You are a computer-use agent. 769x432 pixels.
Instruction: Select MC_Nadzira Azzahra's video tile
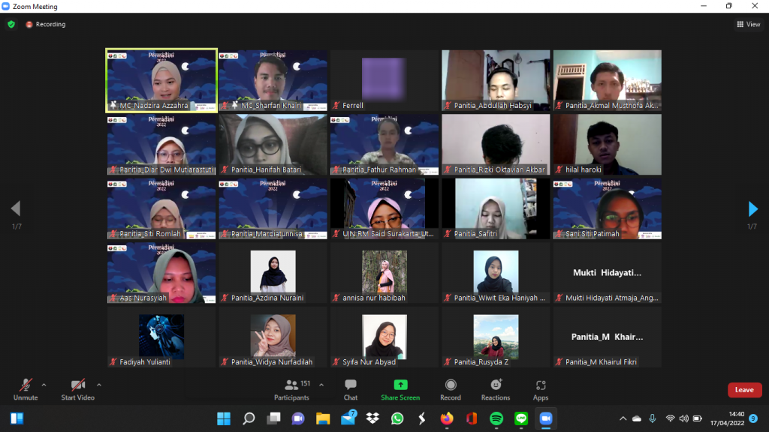(161, 80)
